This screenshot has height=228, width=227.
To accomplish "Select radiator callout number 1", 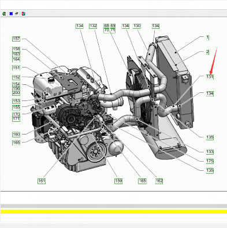I will [x=207, y=38].
